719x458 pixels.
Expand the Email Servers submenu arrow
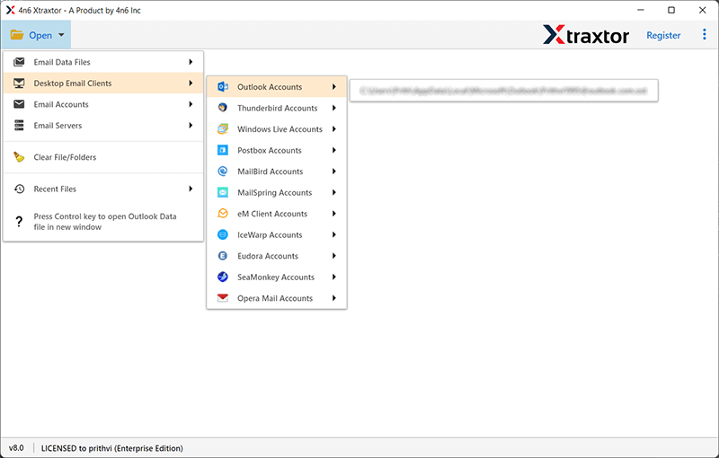[191, 126]
